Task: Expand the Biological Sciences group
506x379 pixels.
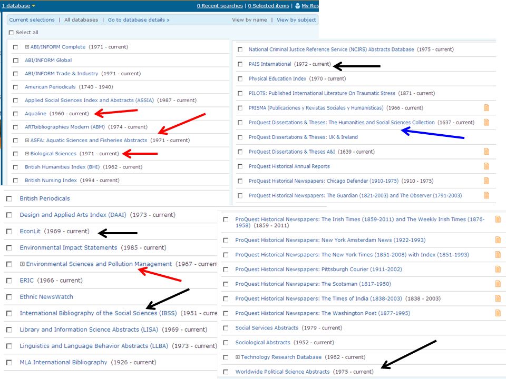Action: tap(27, 153)
